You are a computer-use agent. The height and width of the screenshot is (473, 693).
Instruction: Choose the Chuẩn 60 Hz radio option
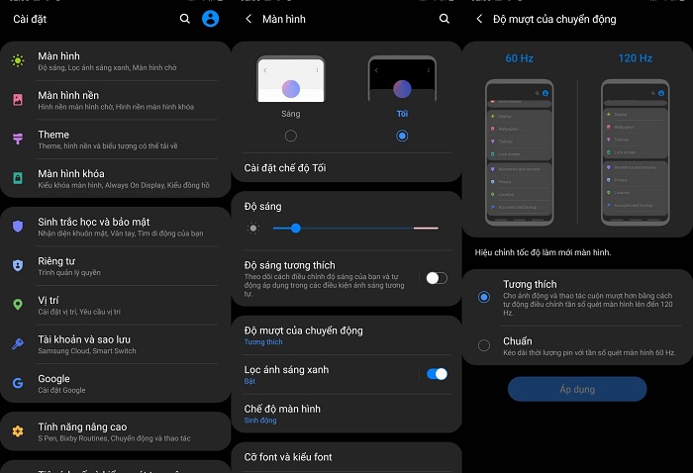pyautogui.click(x=484, y=345)
